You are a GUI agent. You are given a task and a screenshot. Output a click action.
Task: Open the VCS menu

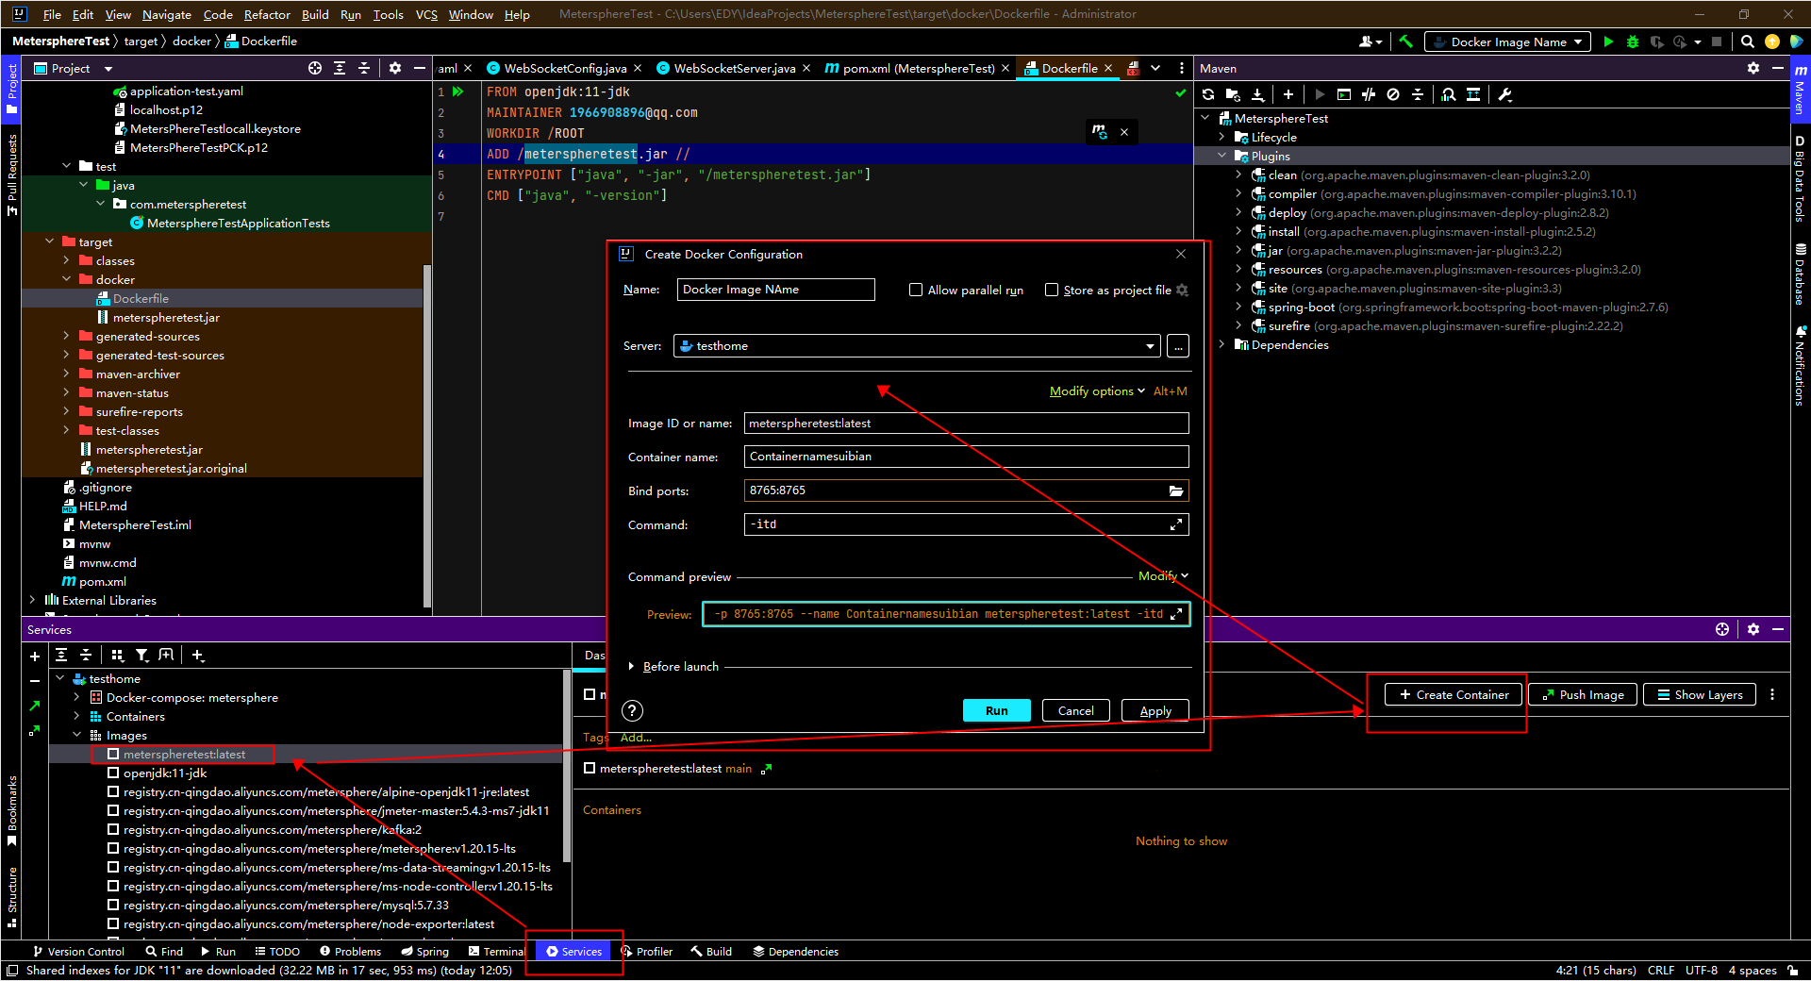tap(426, 14)
